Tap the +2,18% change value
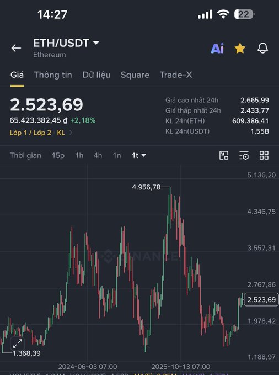 pyautogui.click(x=83, y=120)
